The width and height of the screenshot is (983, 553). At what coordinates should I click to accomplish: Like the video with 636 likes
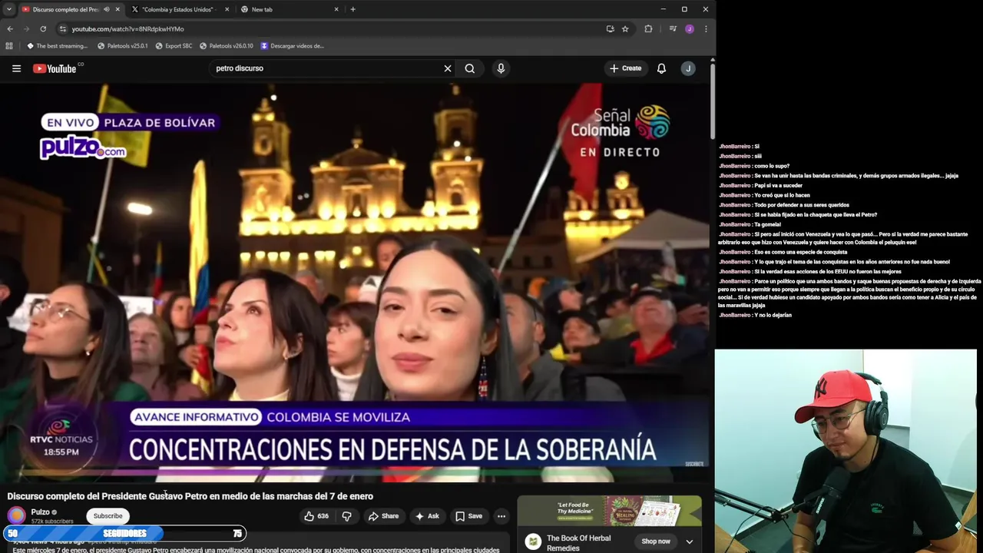point(316,516)
